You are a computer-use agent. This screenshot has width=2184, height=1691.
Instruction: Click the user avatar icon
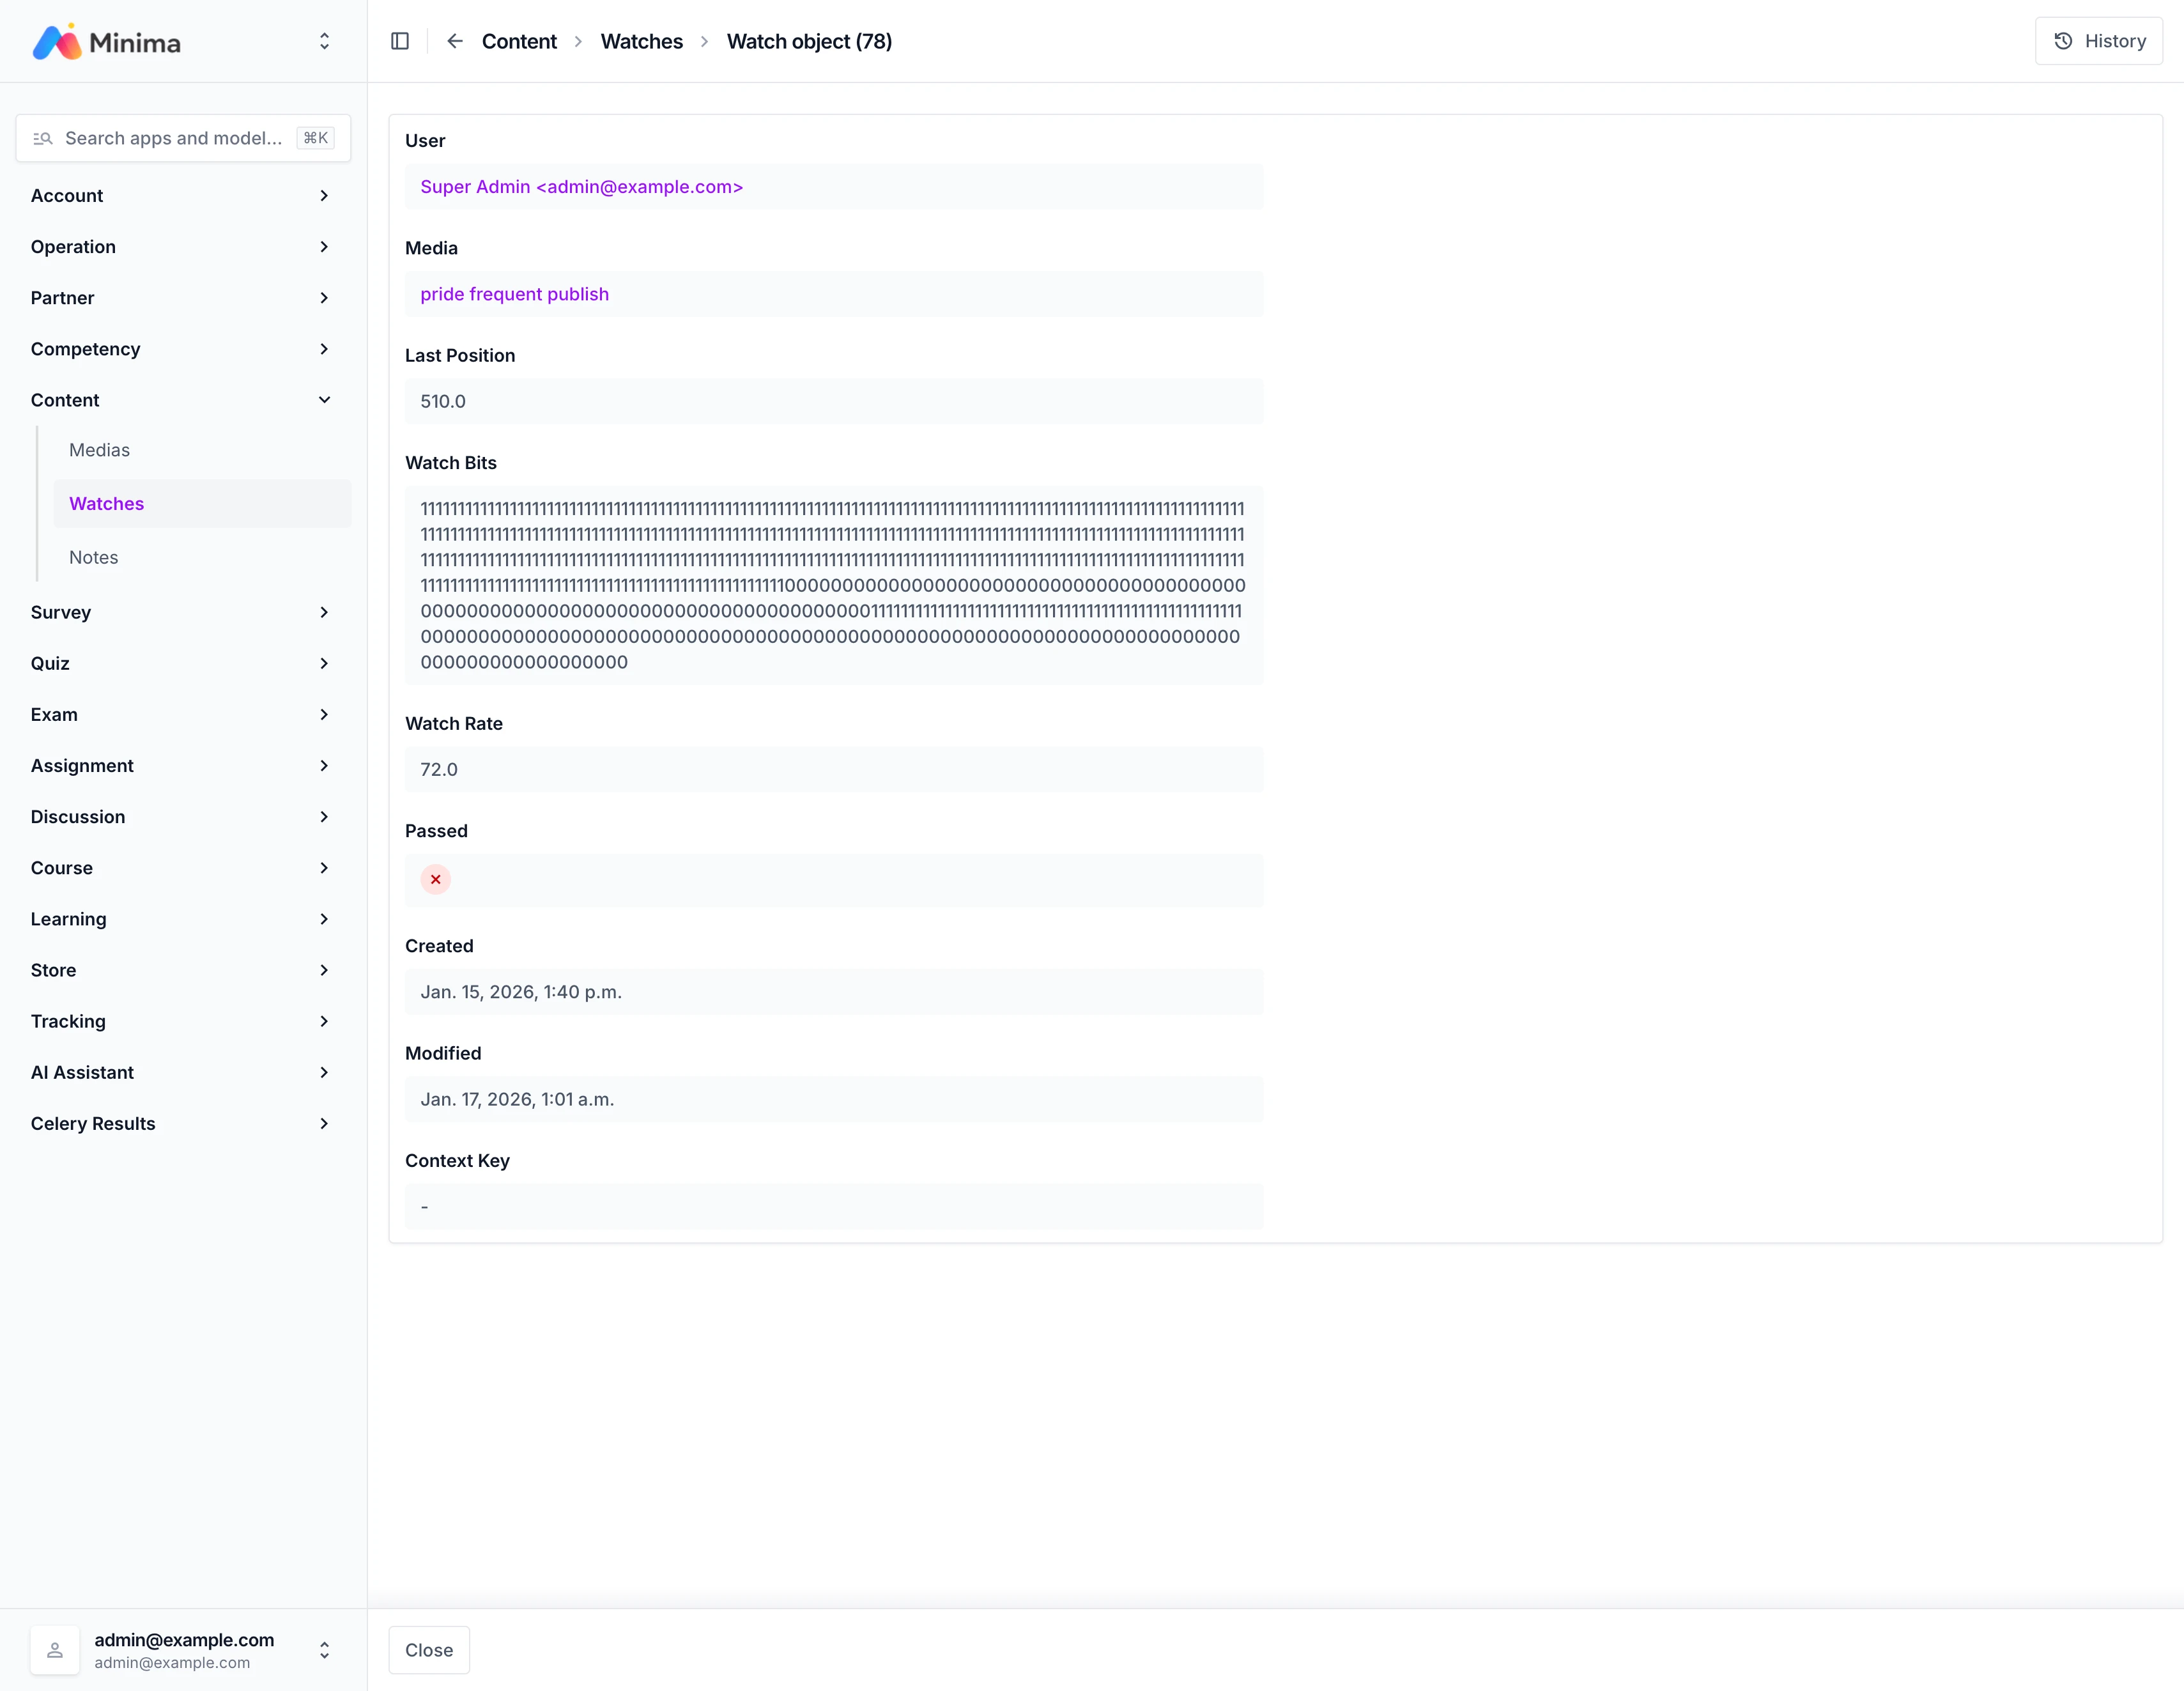[55, 1650]
